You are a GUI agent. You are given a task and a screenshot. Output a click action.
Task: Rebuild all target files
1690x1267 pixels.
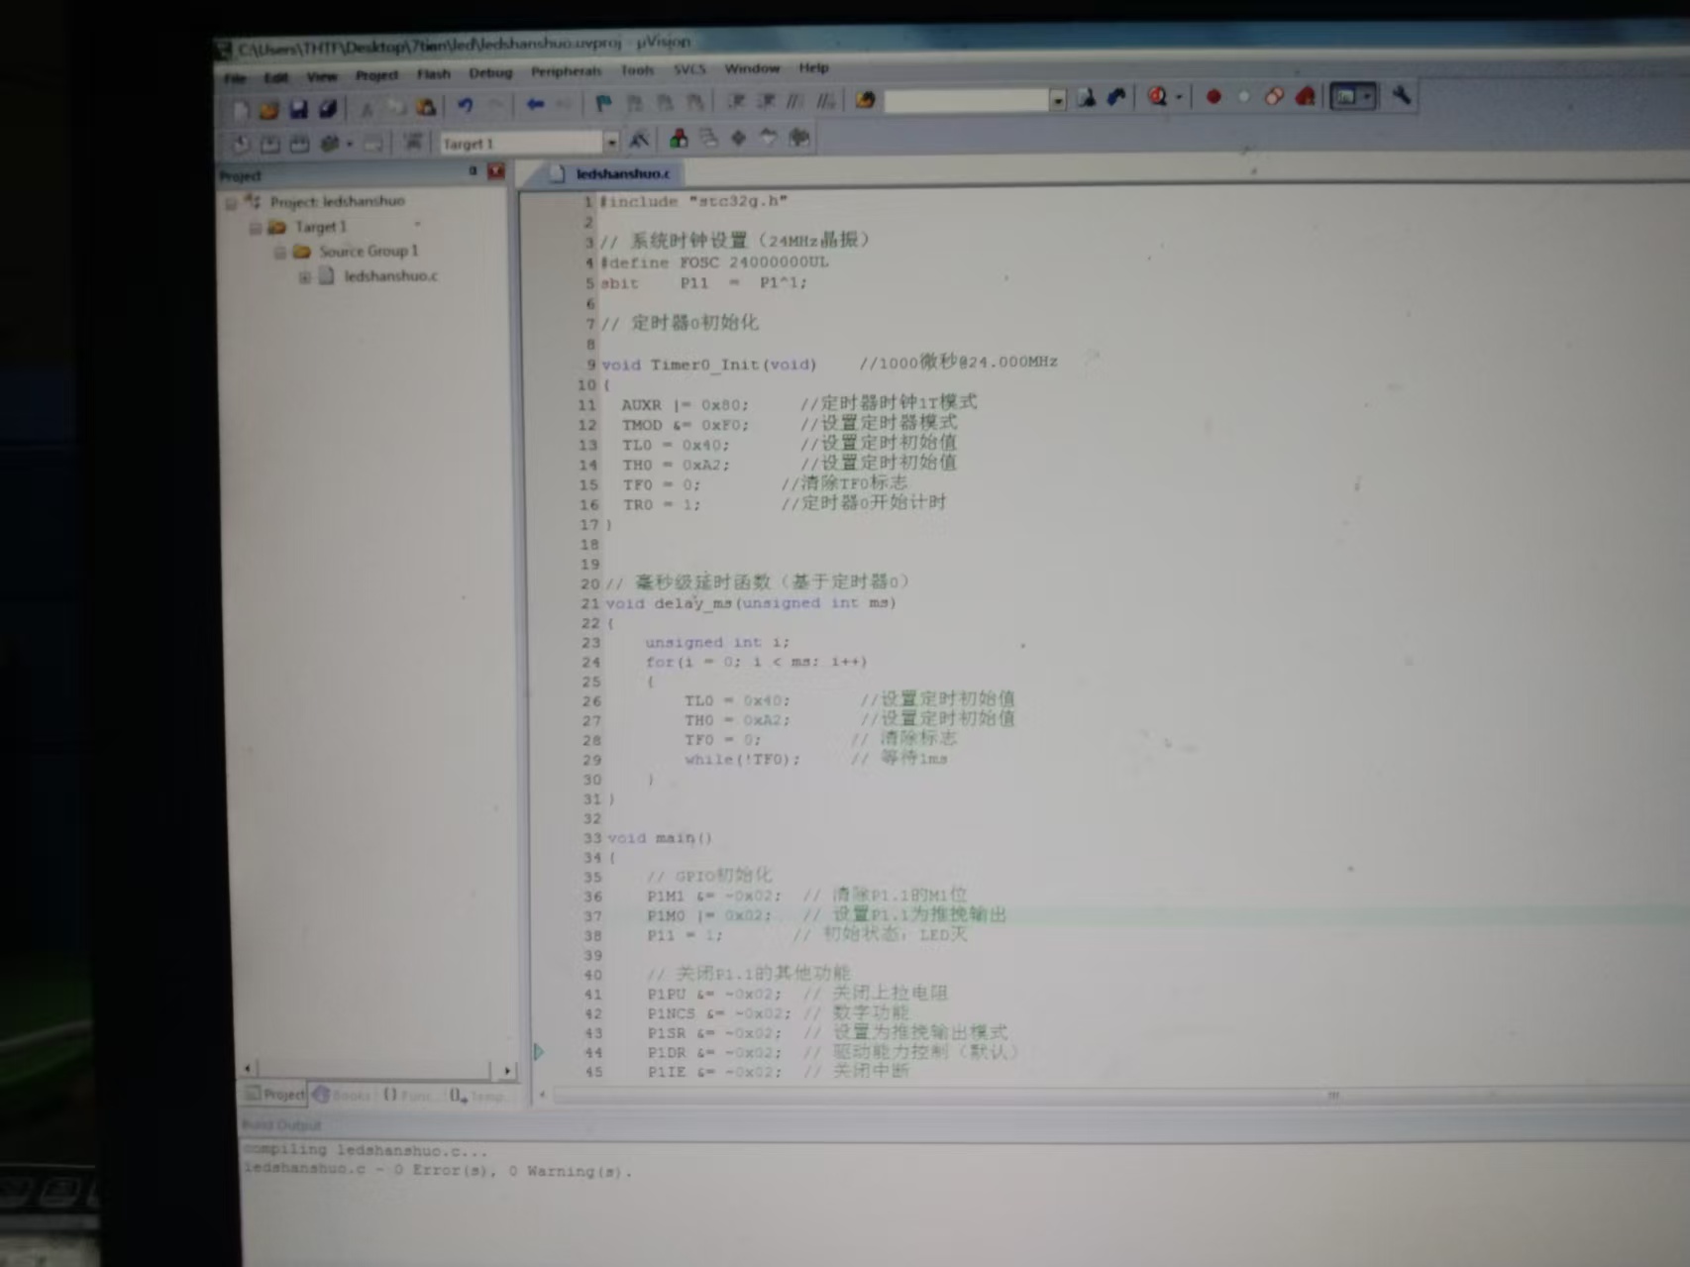pyautogui.click(x=299, y=145)
